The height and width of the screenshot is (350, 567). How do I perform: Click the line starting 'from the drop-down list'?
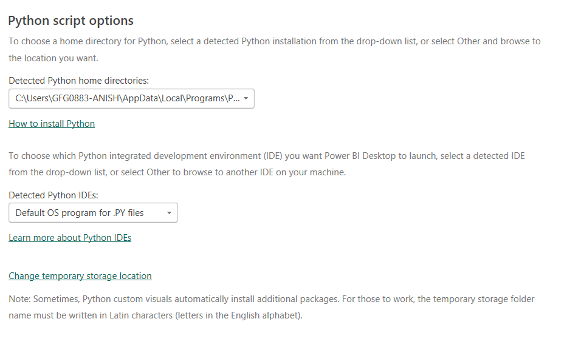point(177,172)
